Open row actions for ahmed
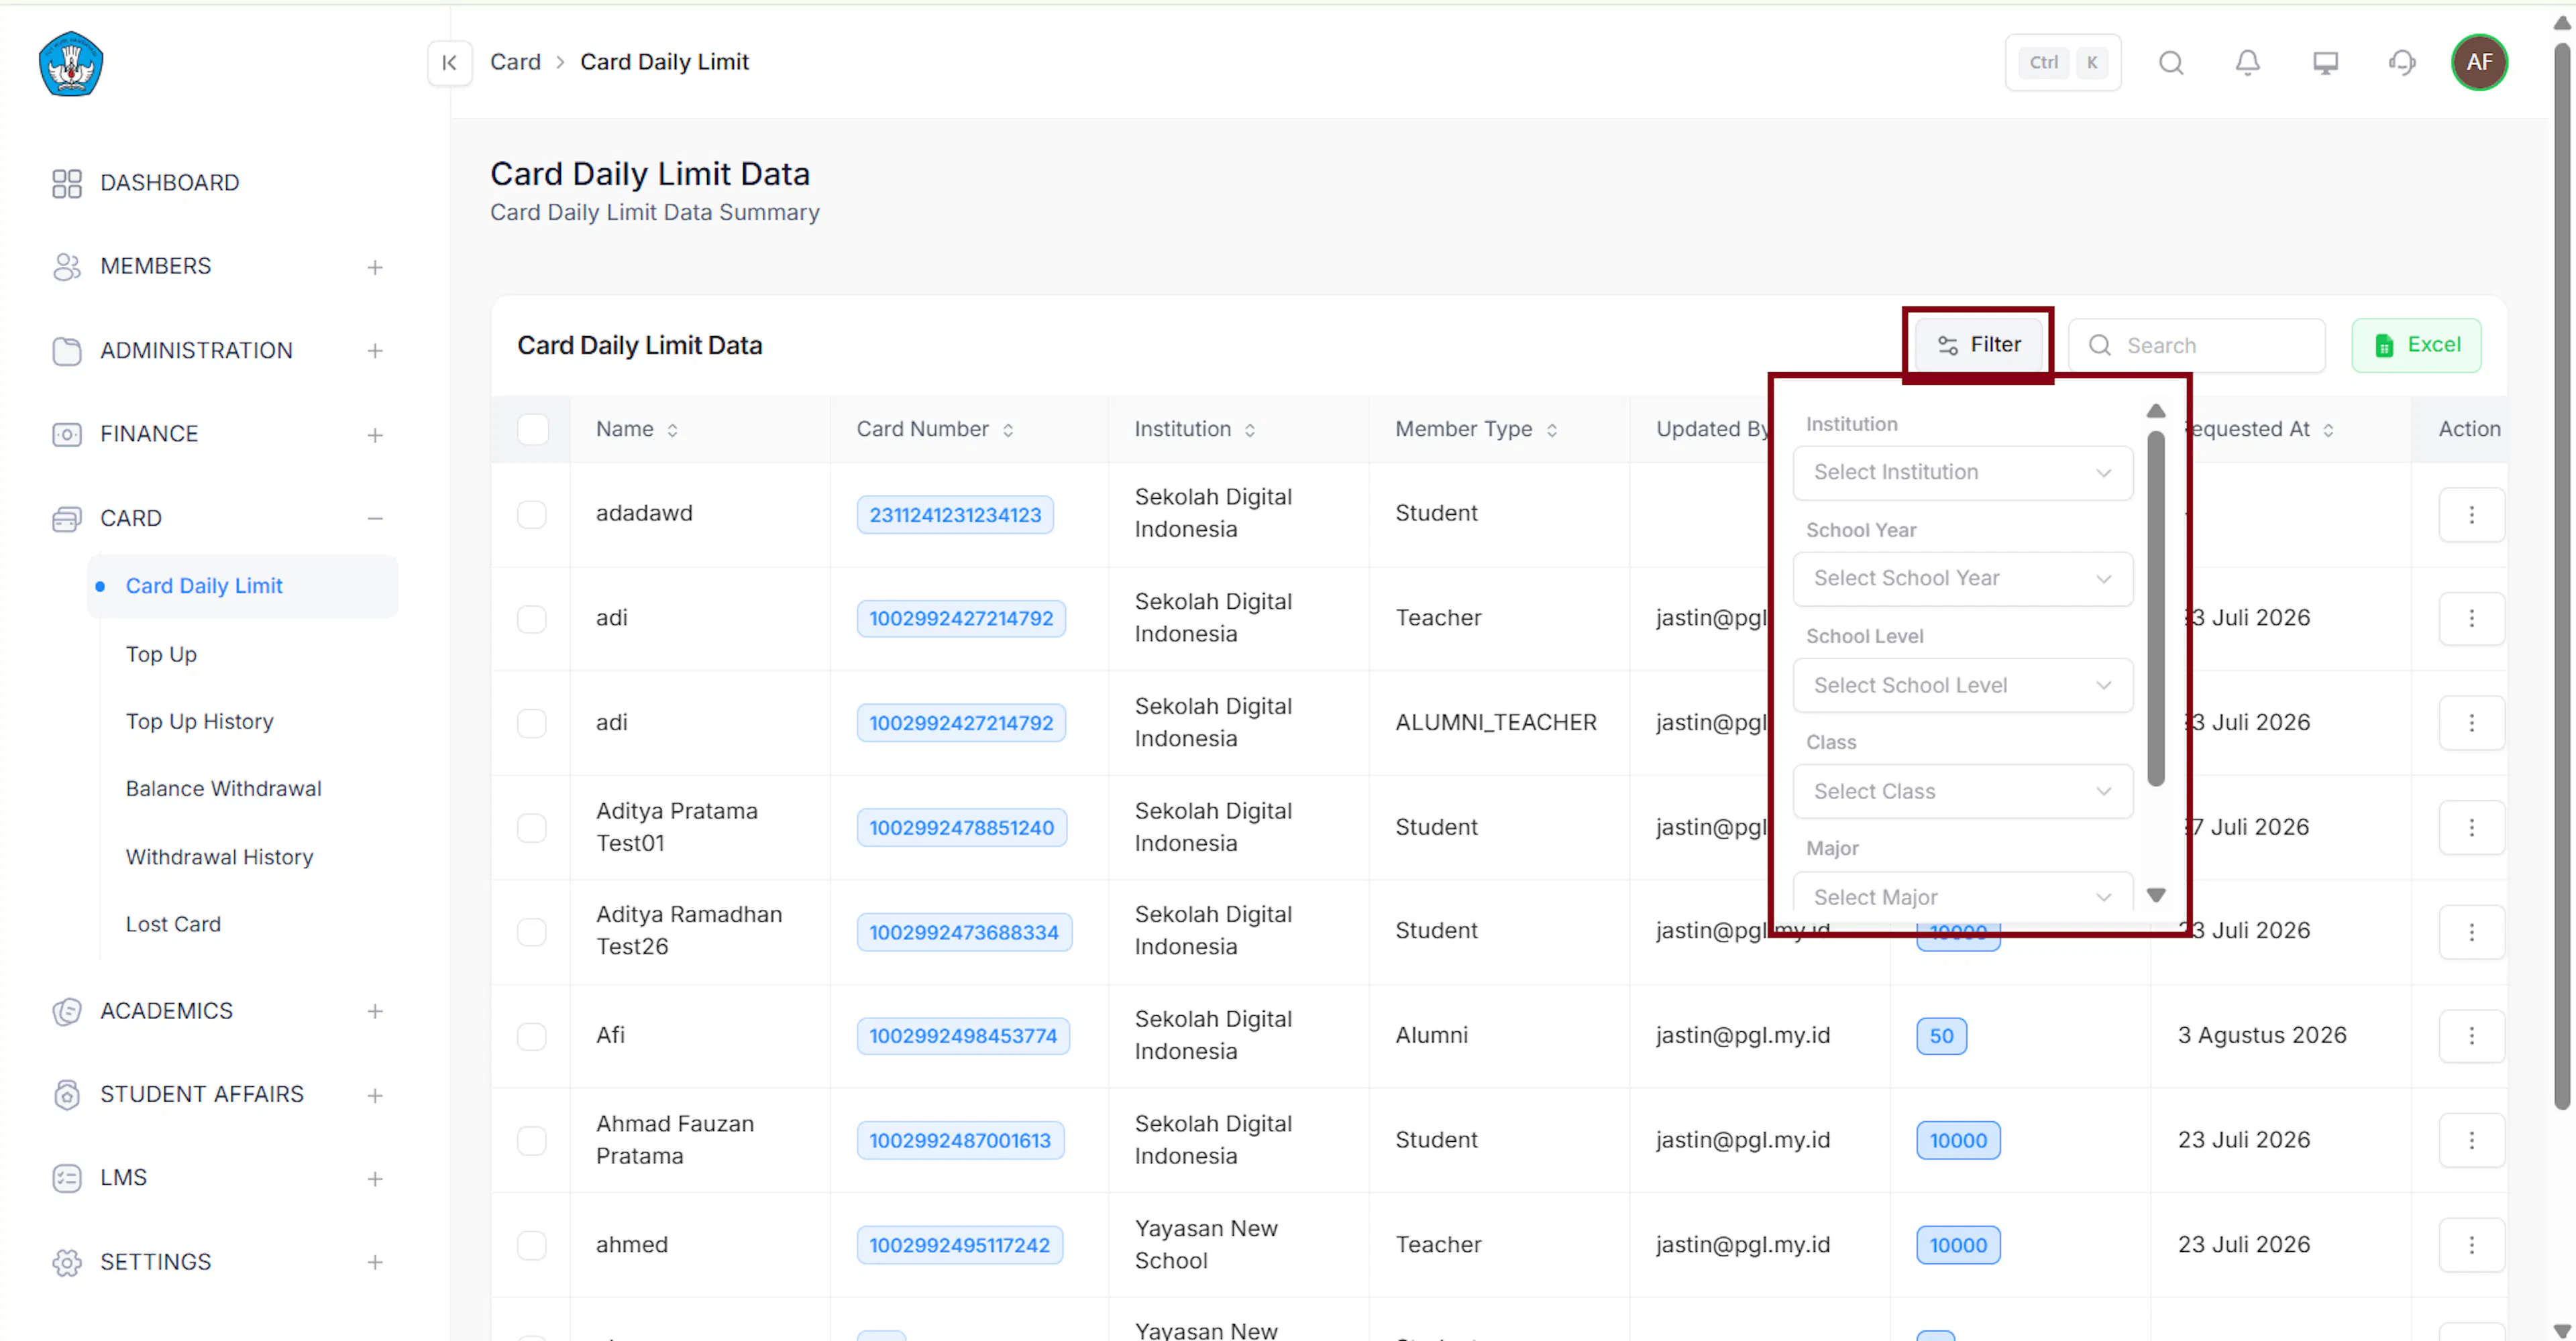Image resolution: width=2576 pixels, height=1341 pixels. click(2472, 1245)
